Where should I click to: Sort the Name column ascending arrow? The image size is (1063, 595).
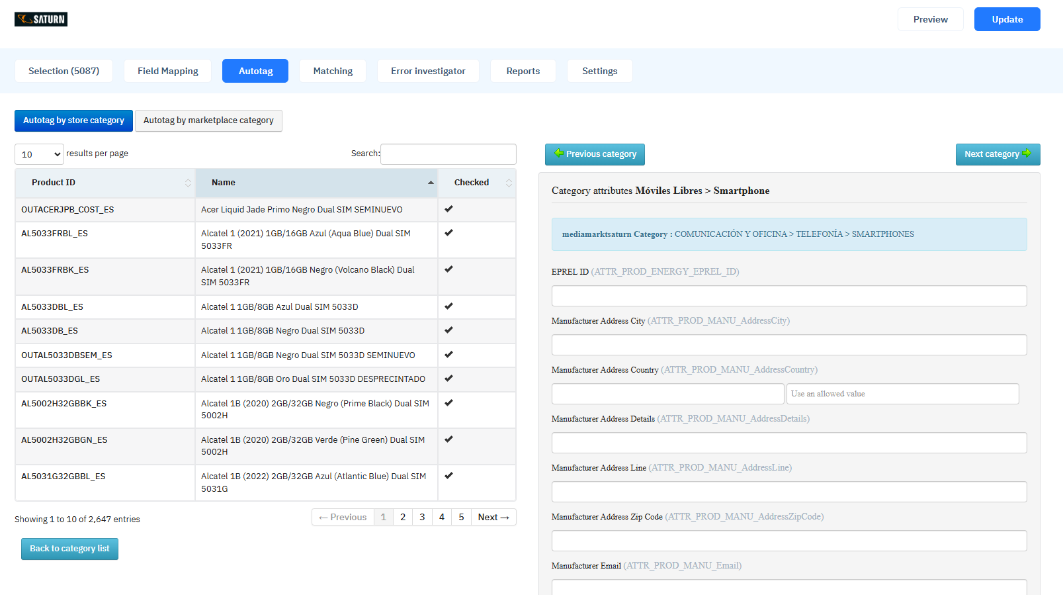[x=431, y=183]
